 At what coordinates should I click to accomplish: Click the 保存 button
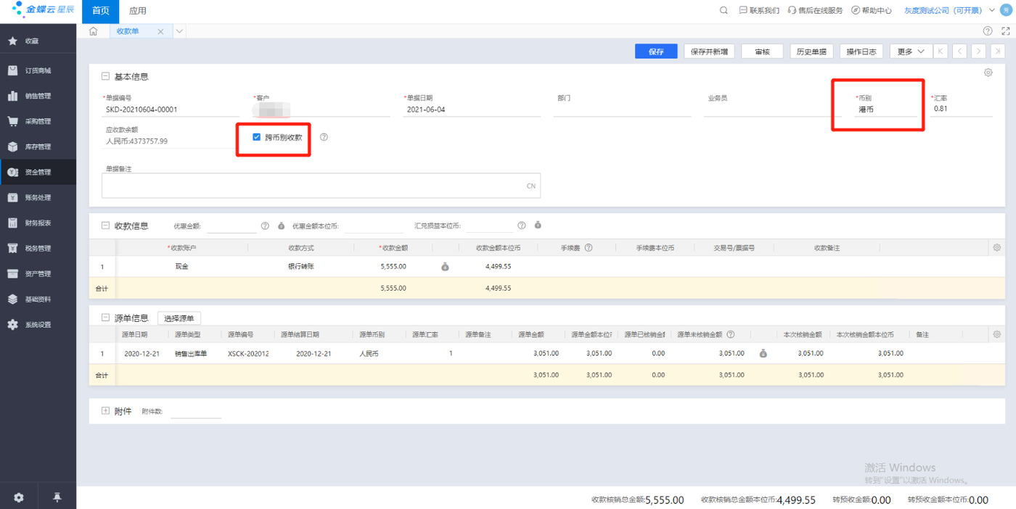(x=656, y=51)
